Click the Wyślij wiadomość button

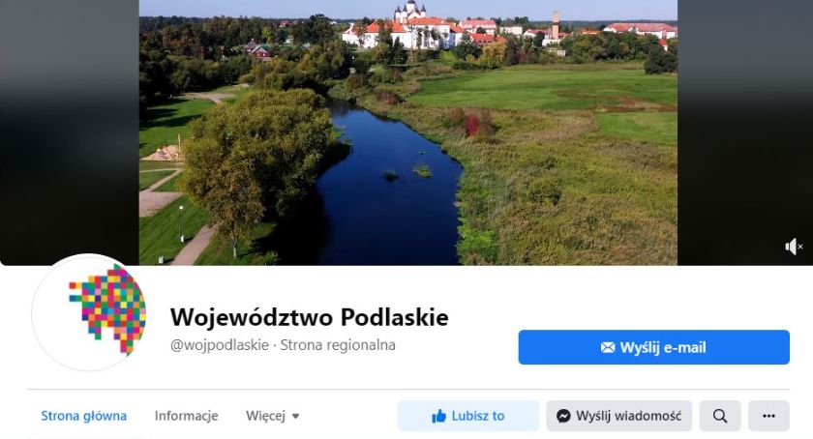pos(619,416)
